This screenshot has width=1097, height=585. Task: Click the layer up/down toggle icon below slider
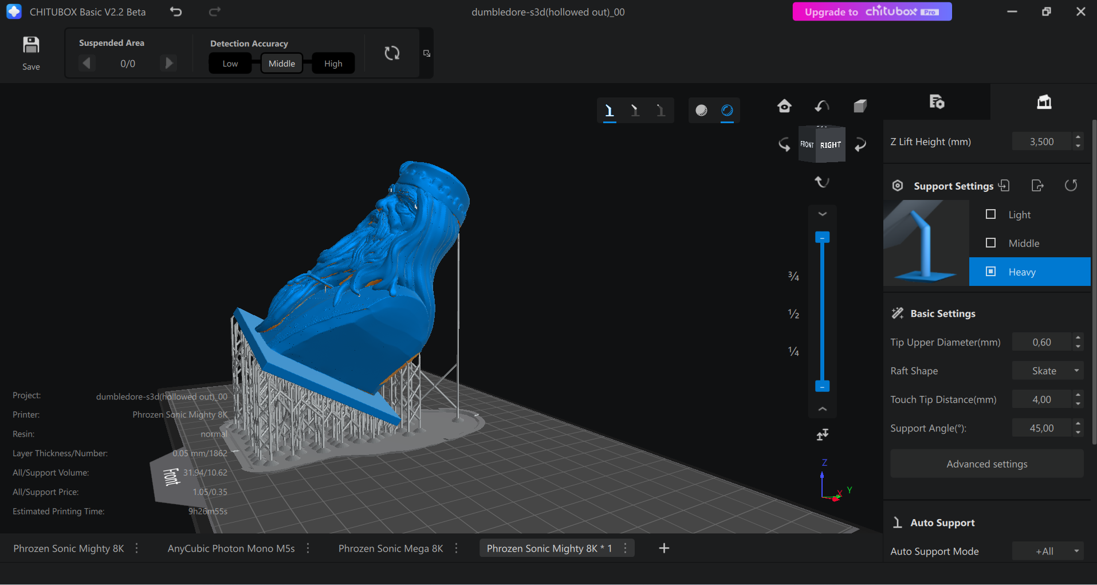(823, 435)
